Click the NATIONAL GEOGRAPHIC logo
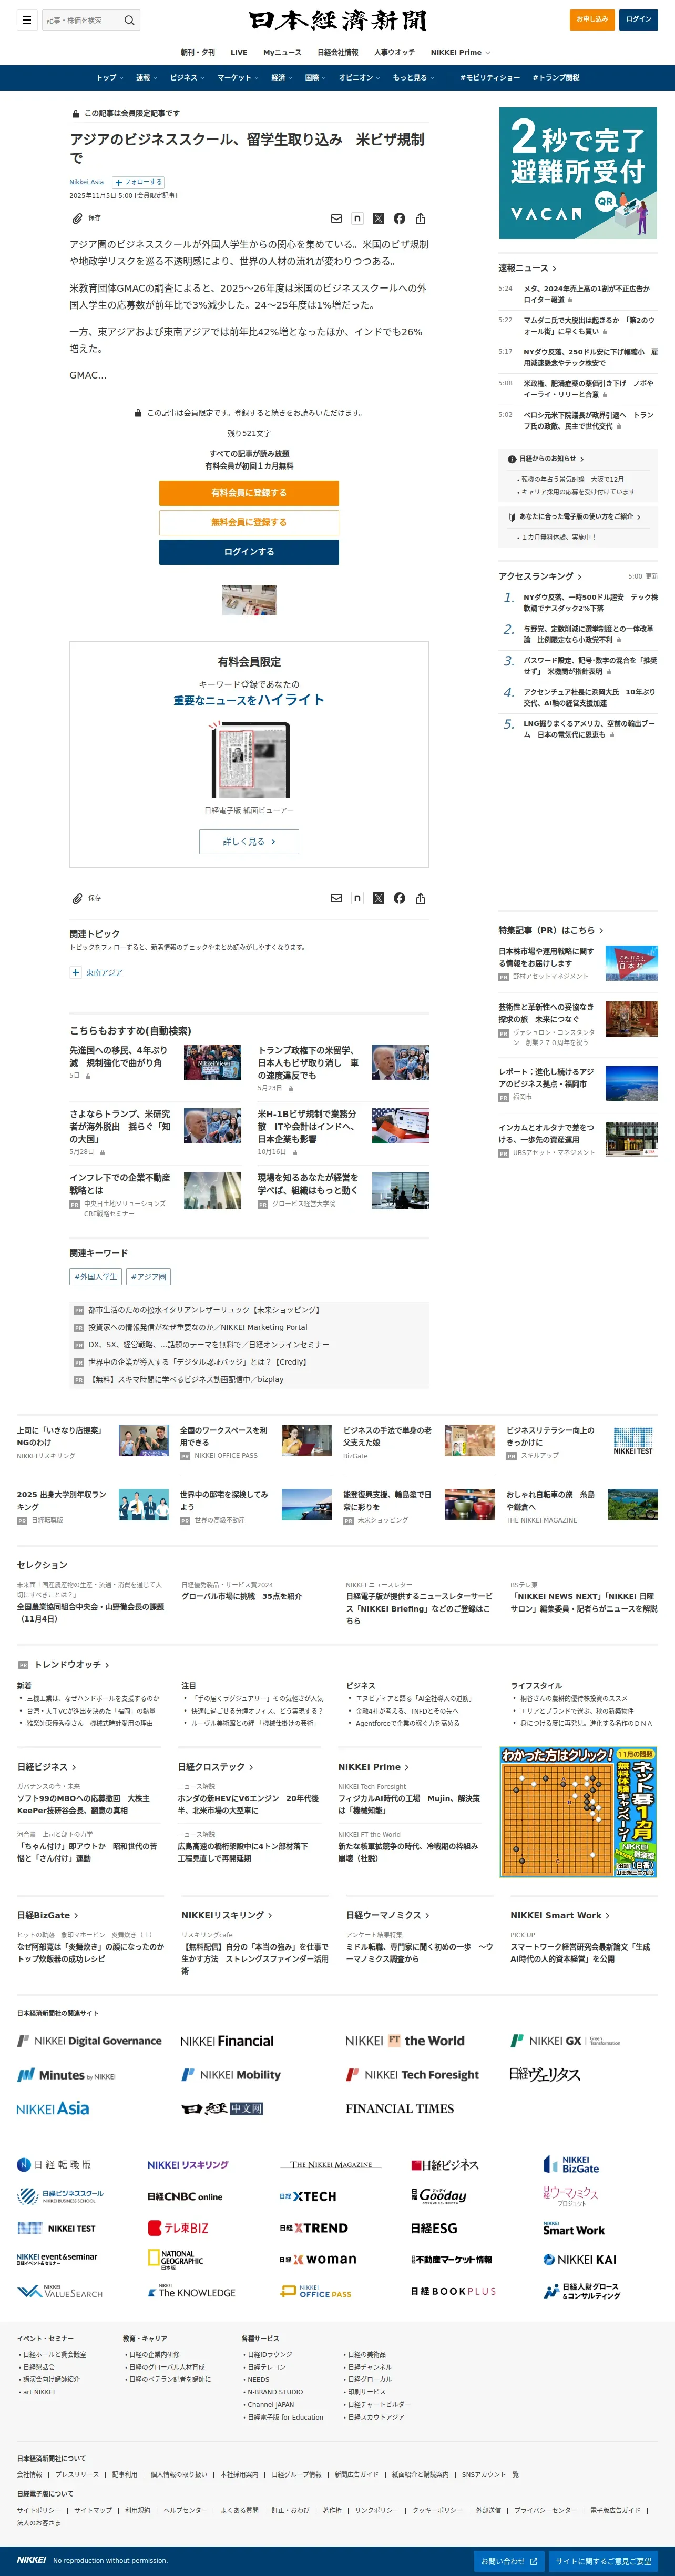Image resolution: width=675 pixels, height=2576 pixels. (x=175, y=2259)
